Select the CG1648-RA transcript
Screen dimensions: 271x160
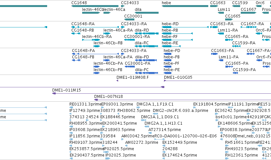pos(95,27)
